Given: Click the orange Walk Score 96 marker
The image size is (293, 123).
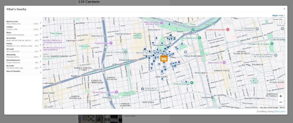Looking at the screenshot, I should 164,59.
